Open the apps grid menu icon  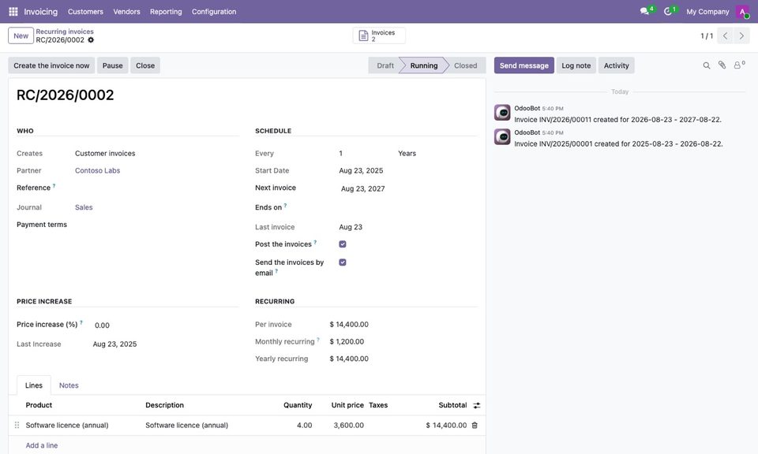pos(13,12)
